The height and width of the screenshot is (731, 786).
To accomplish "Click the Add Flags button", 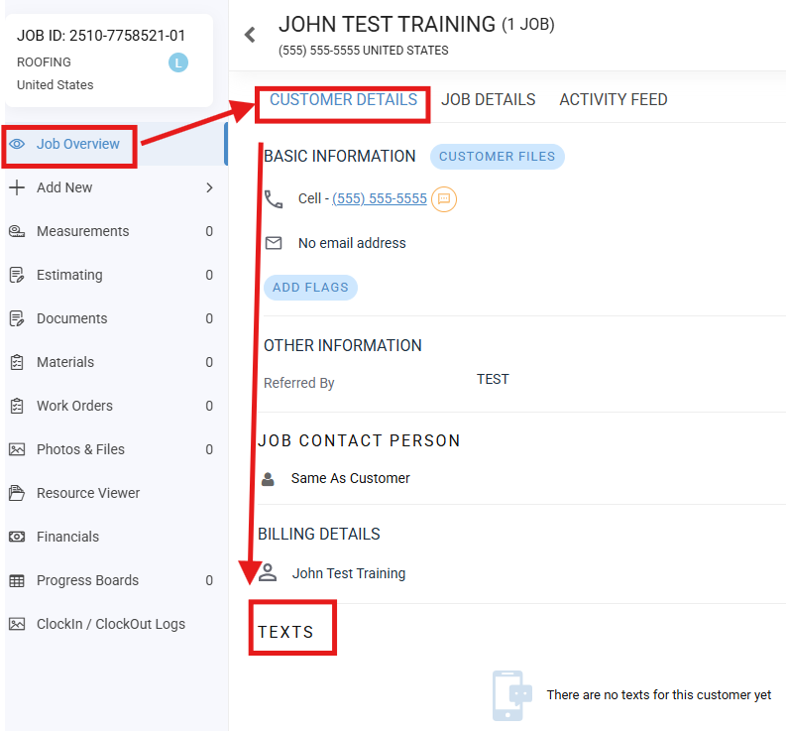I will pos(310,288).
